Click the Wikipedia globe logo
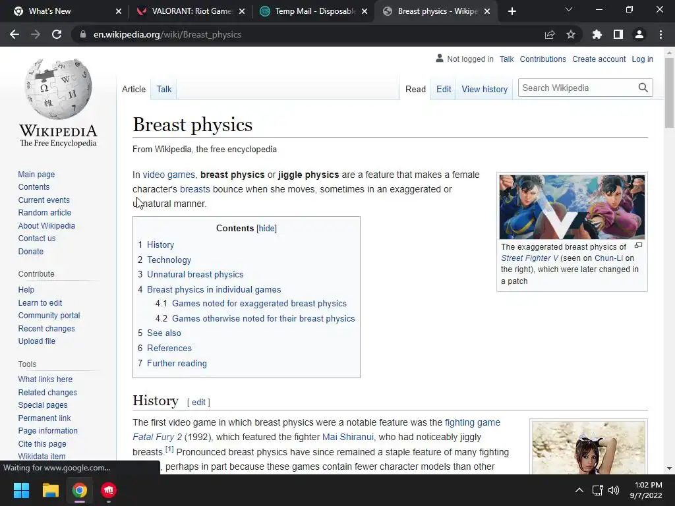The width and height of the screenshot is (675, 506). [59, 89]
